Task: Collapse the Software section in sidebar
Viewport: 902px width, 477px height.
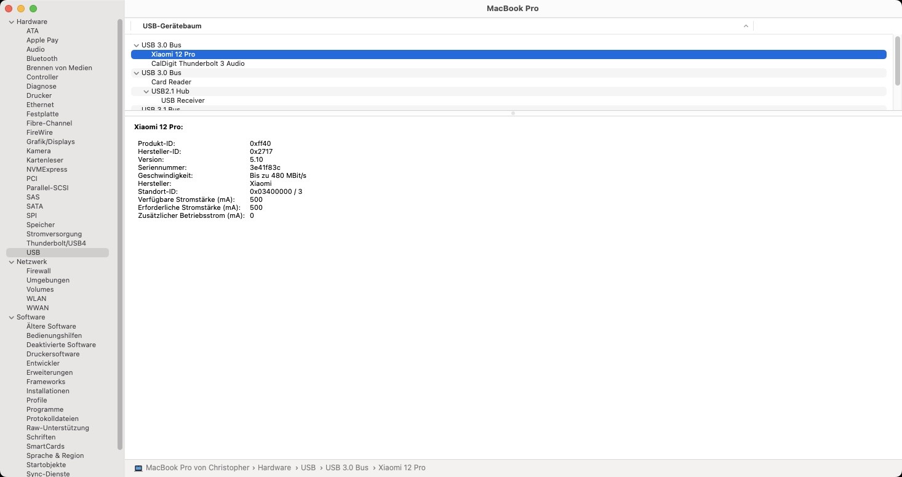Action: pyautogui.click(x=11, y=318)
